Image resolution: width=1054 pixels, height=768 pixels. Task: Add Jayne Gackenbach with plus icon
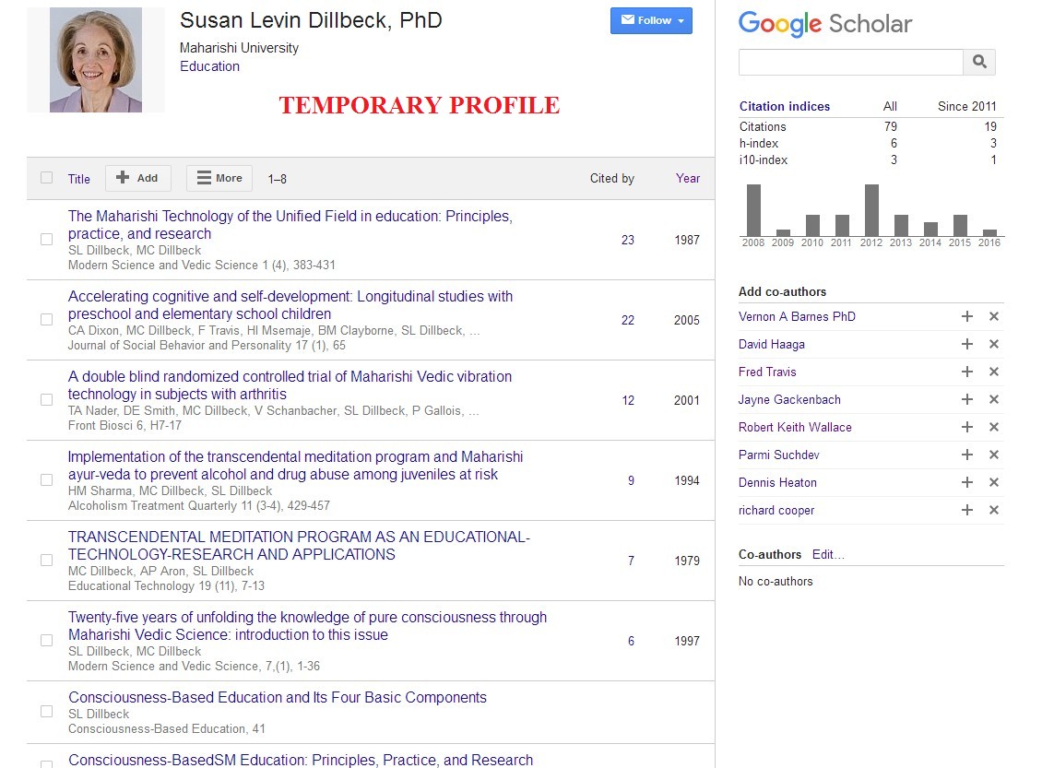(x=967, y=399)
